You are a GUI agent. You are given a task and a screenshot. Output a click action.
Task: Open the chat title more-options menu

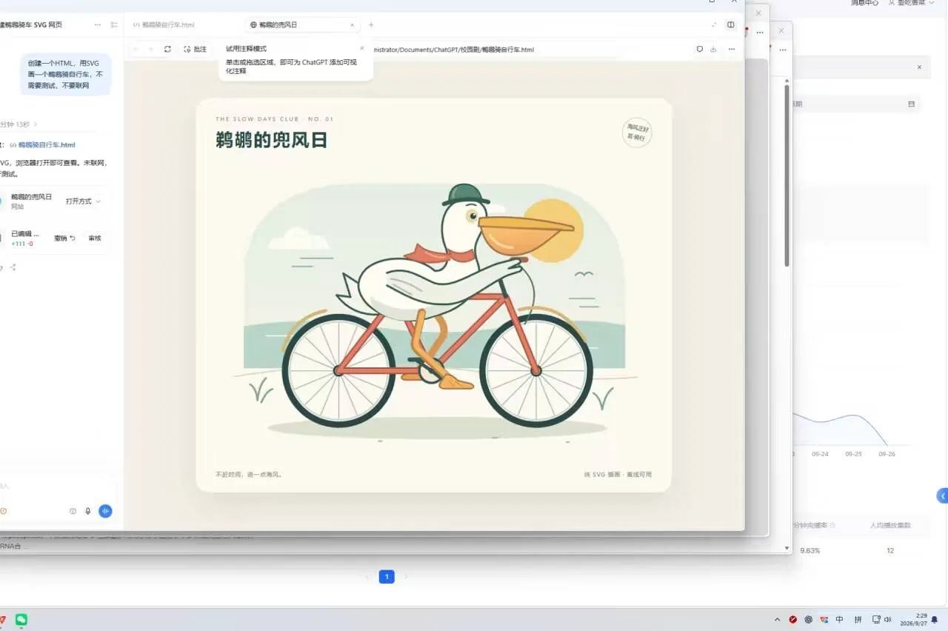[98, 24]
